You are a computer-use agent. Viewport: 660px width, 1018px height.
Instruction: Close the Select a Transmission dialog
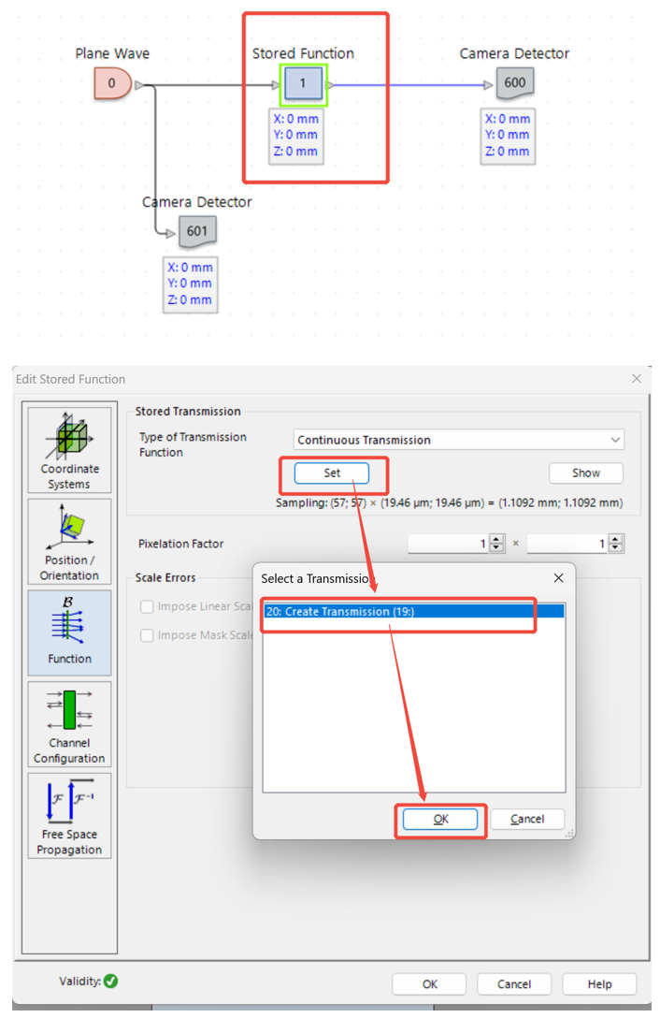(x=558, y=578)
